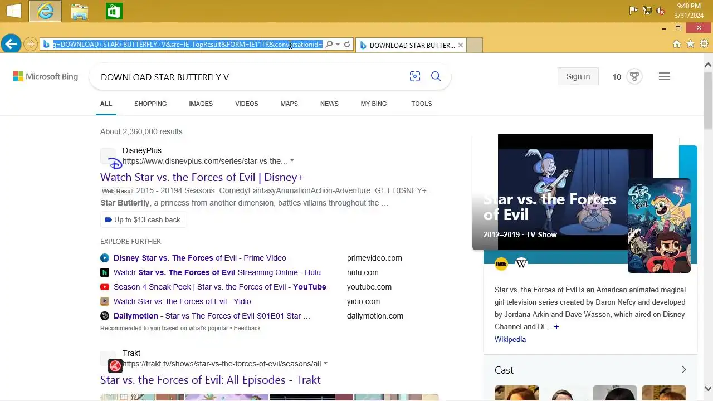Viewport: 713px width, 401px height.
Task: Open the address bar autocomplete dropdown
Action: (338, 45)
